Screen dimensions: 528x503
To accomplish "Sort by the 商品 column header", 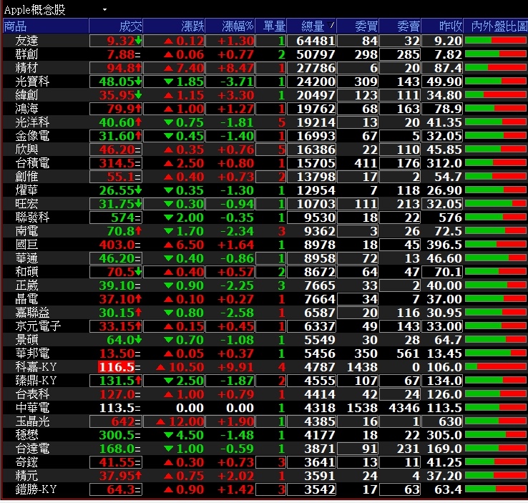I will point(46,26).
